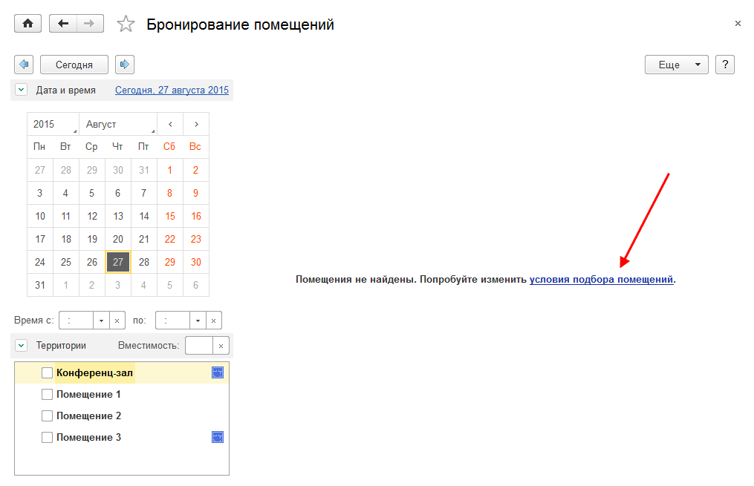Clear the 'по' end time field

click(213, 321)
